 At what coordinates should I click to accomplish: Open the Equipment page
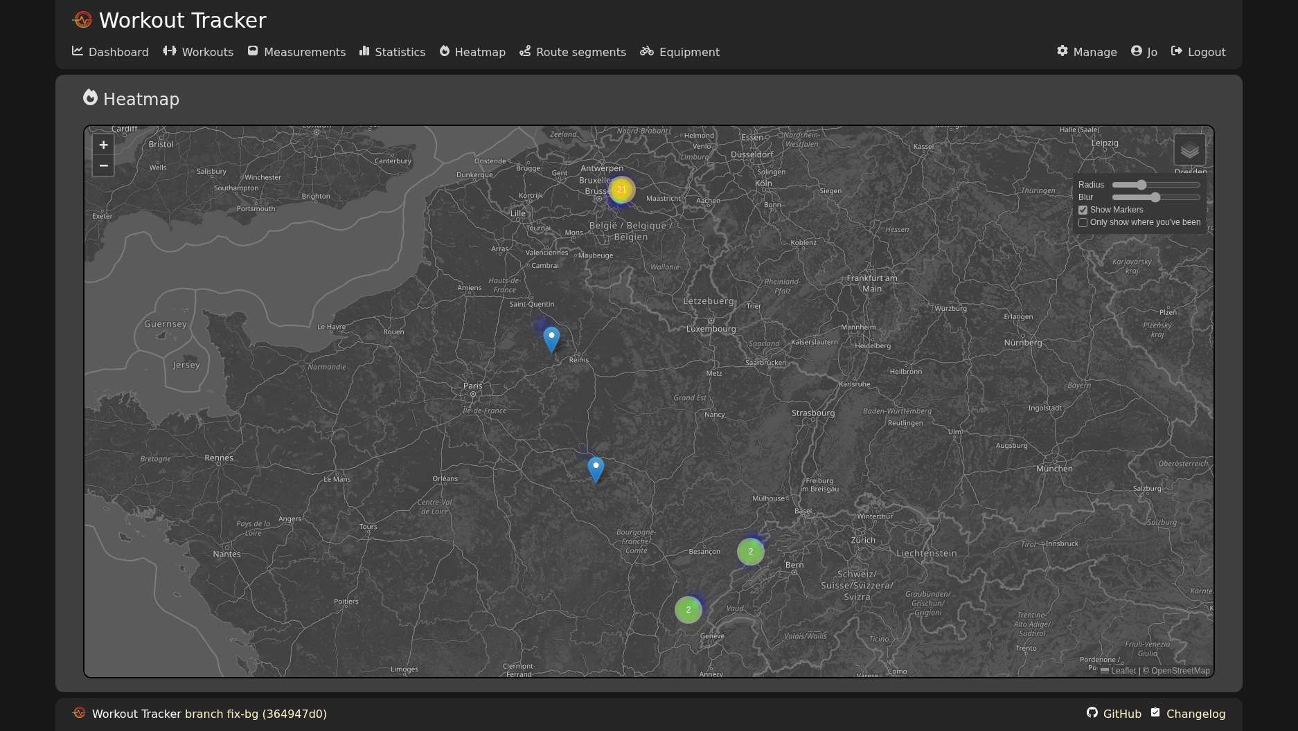coord(679,52)
